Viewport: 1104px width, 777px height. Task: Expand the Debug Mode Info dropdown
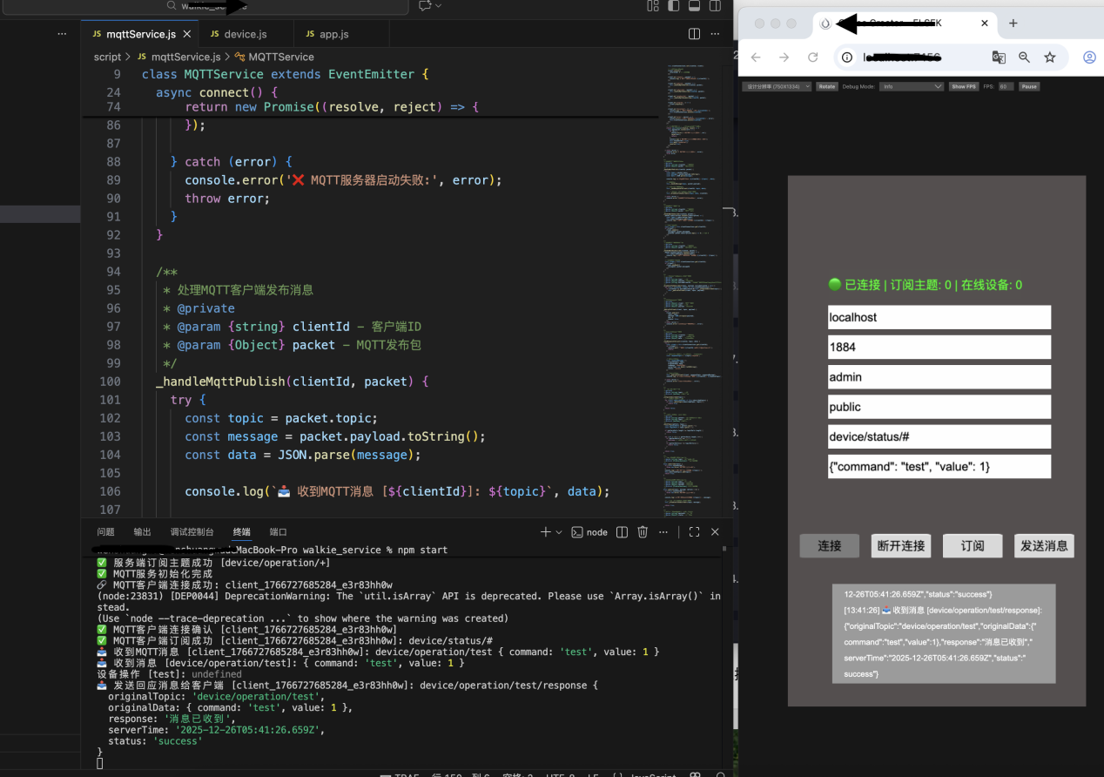911,87
